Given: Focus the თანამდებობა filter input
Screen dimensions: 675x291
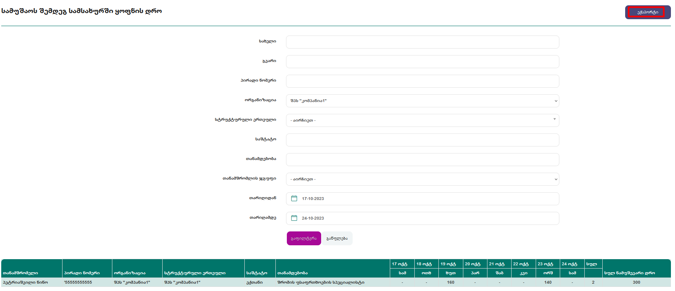Looking at the screenshot, I should point(422,160).
